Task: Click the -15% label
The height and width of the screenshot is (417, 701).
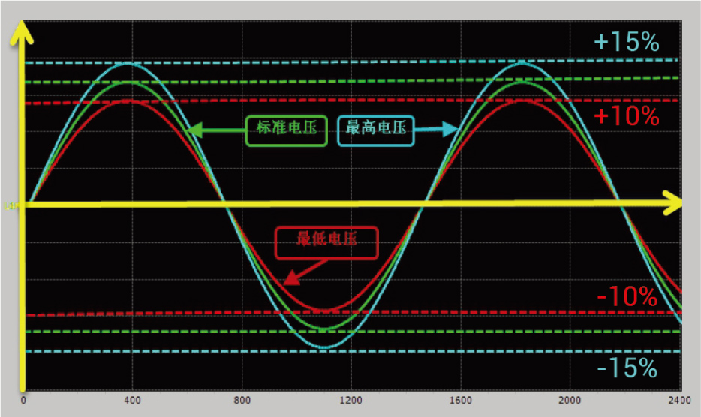Action: [x=627, y=367]
